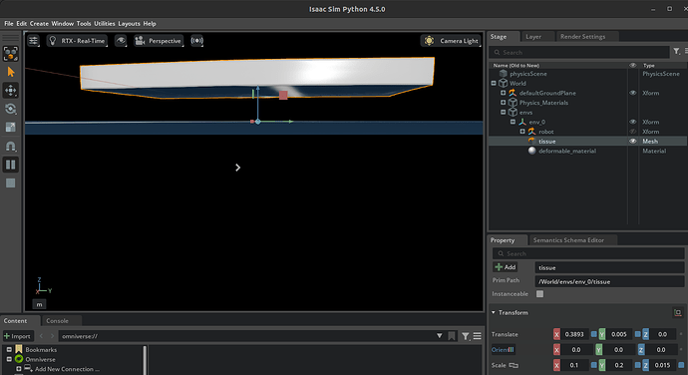Toggle the snap magnet icon
Viewport: 688px width, 375px height.
tap(11, 146)
